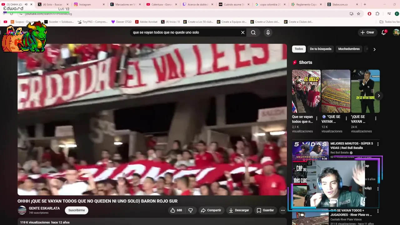Click Descargar to download the video

[239, 210]
